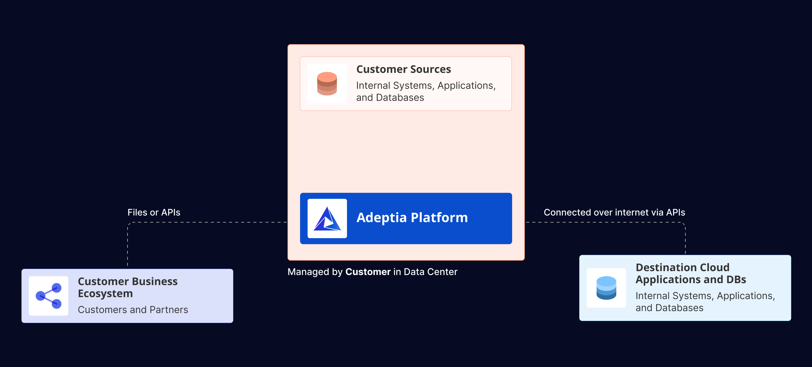Click the Adeptia triangle logo icon
Image resolution: width=812 pixels, height=367 pixels.
coord(327,219)
